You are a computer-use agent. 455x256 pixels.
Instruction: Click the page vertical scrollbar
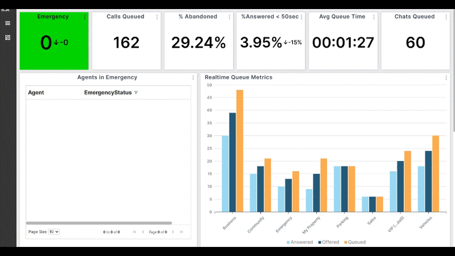pyautogui.click(x=453, y=71)
